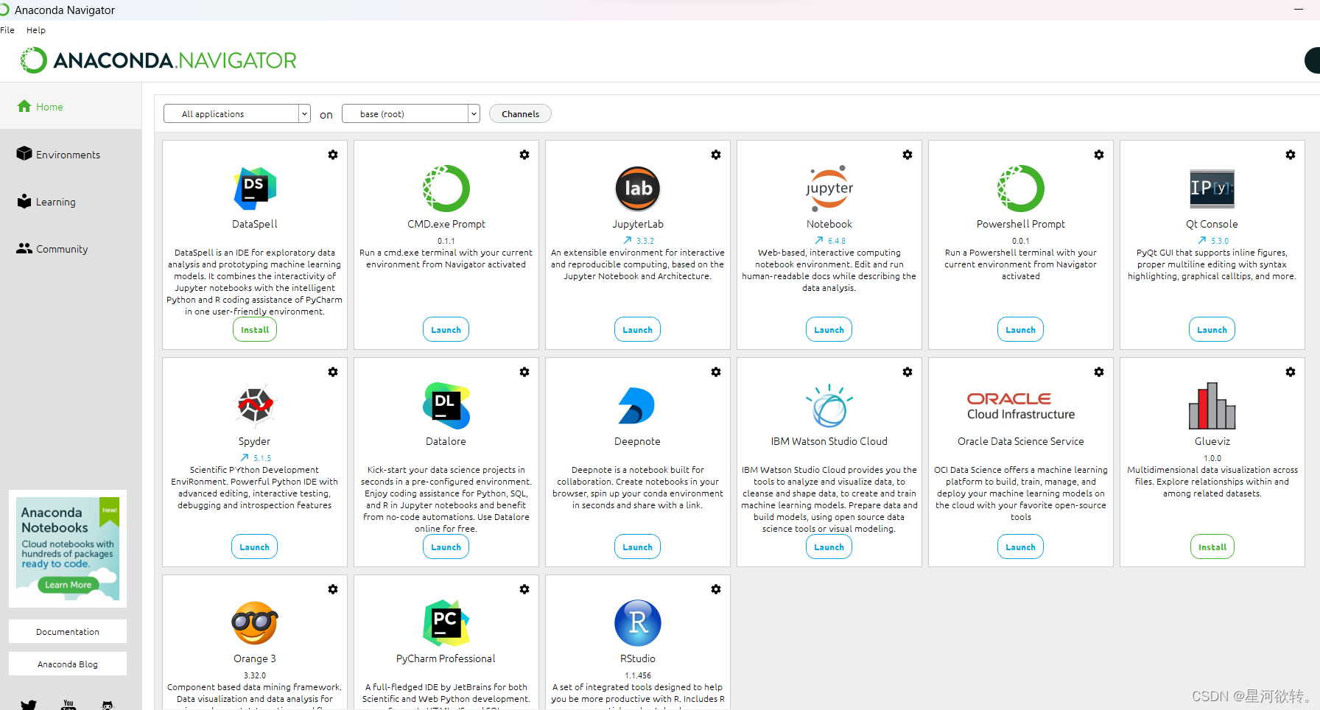Click the Orange 3 sunglasses logo
1320x710 pixels.
pos(255,622)
